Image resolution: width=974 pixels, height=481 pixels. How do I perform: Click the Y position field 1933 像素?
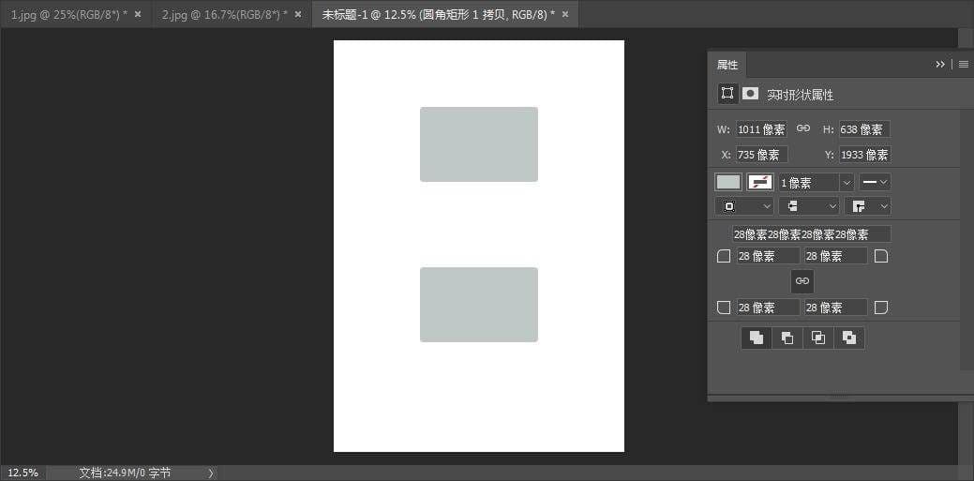pyautogui.click(x=864, y=155)
